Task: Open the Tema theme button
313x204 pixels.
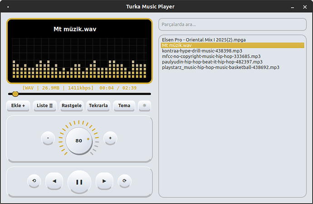Action: coord(124,105)
